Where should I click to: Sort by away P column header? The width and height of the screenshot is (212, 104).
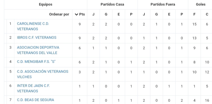182,14
